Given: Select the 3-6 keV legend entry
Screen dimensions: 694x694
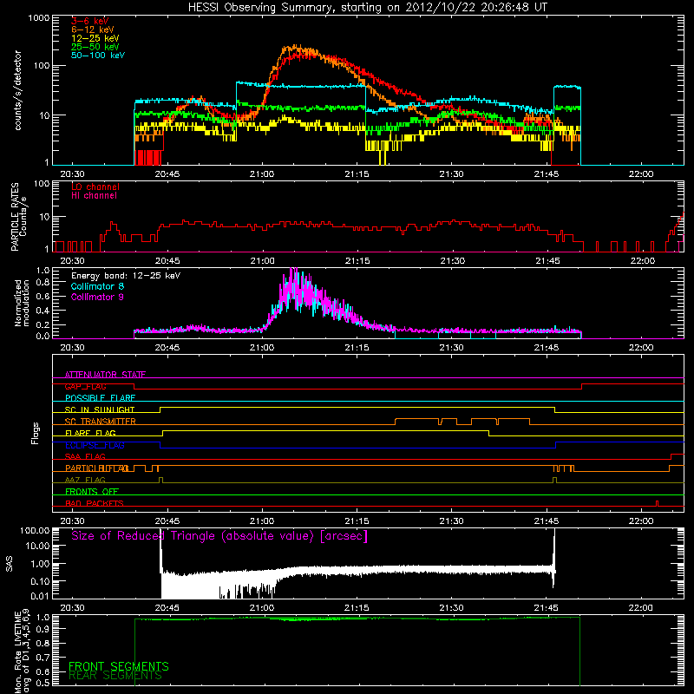Looking at the screenshot, I should coord(90,21).
